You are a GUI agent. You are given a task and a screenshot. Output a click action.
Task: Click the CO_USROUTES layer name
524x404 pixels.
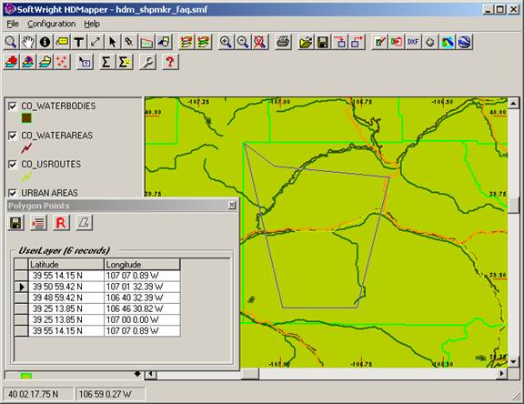[51, 165]
